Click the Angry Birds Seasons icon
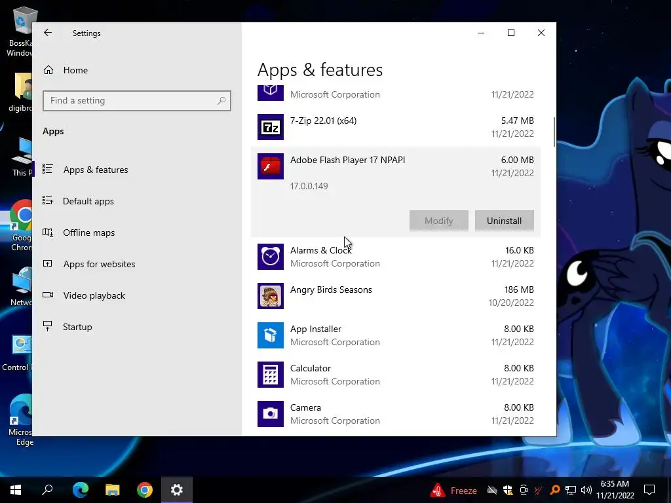Screen dimensions: 671x503 (271, 296)
